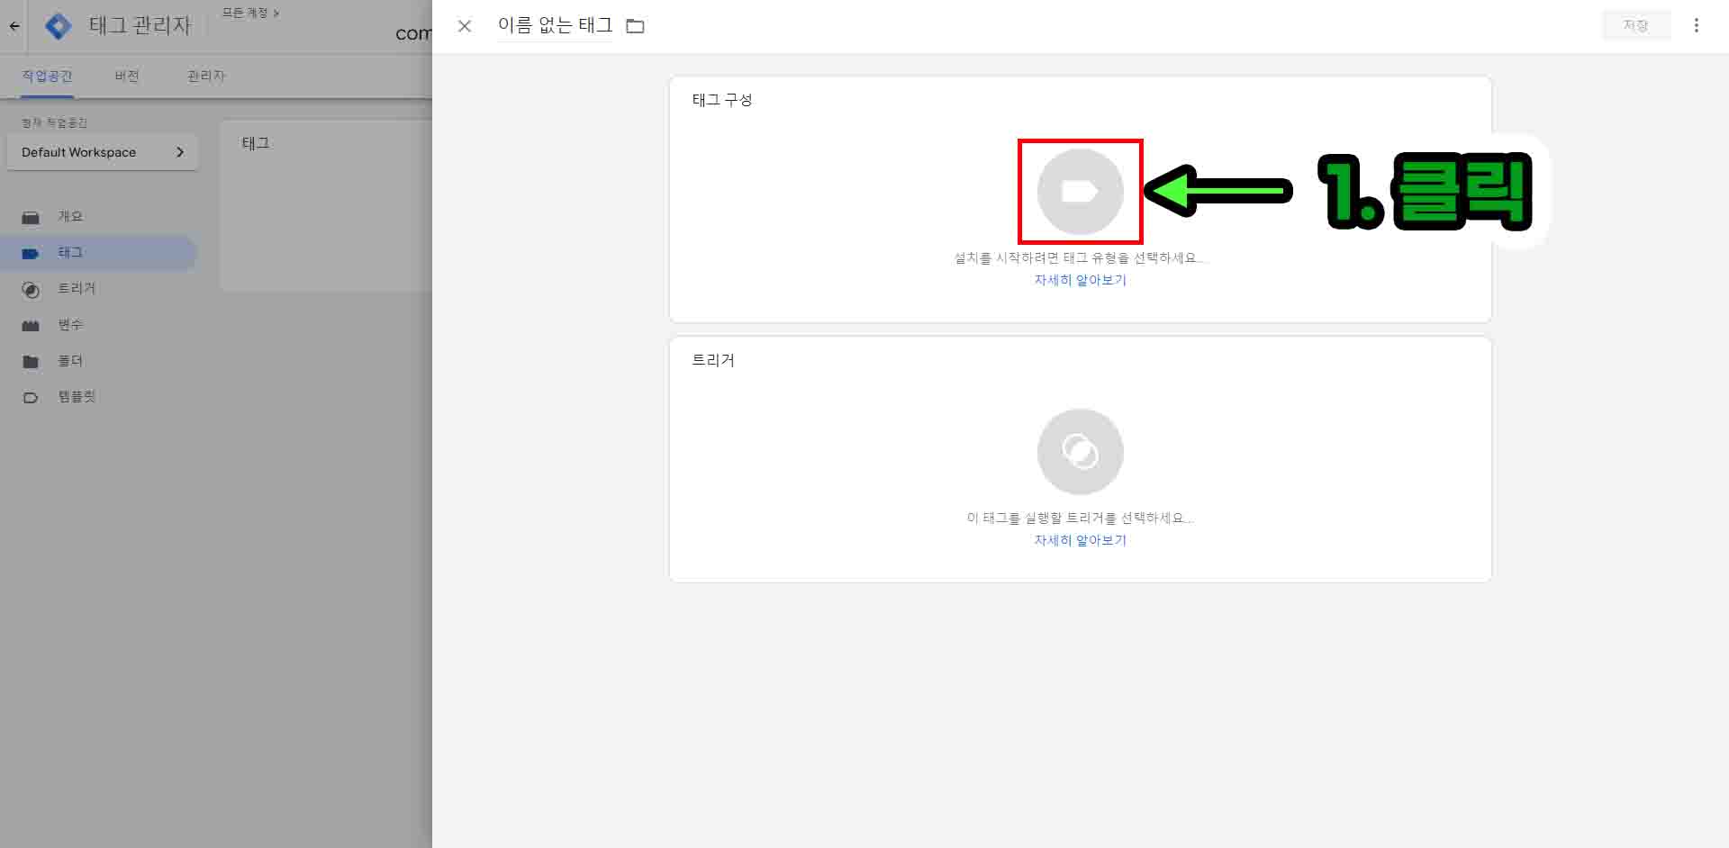
Task: Click the 태그 tag icon in sidebar
Action: [x=31, y=254]
